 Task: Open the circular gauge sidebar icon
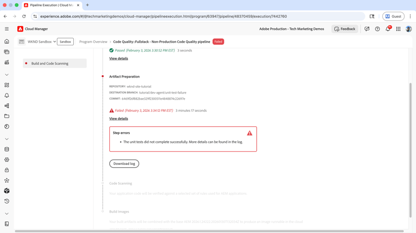[x=7, y=127]
